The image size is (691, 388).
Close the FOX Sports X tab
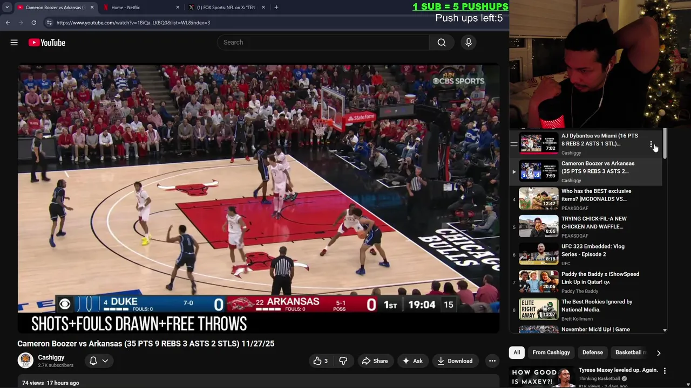pos(263,8)
